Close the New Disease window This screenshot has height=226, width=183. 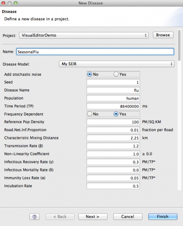point(3,3)
